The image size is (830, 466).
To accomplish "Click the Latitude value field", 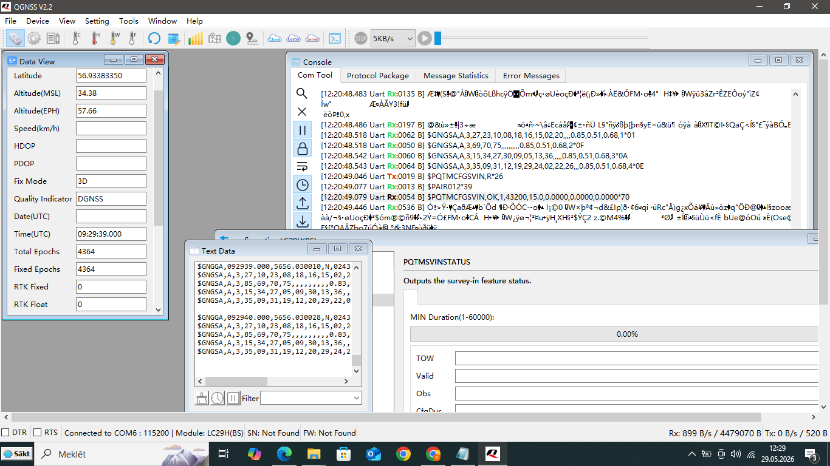I will [x=111, y=76].
